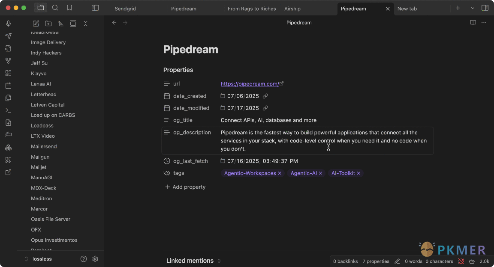Toggle the editing mode pencil status icon
Viewport: 494px width, 267px height.
pyautogui.click(x=397, y=261)
